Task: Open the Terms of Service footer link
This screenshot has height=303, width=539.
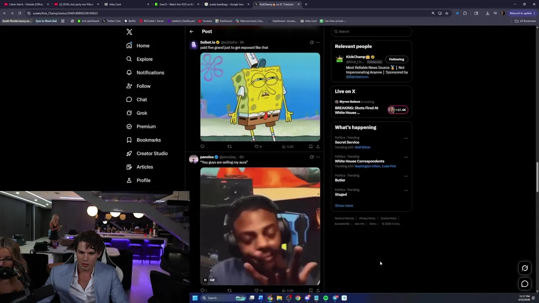Action: [x=344, y=218]
